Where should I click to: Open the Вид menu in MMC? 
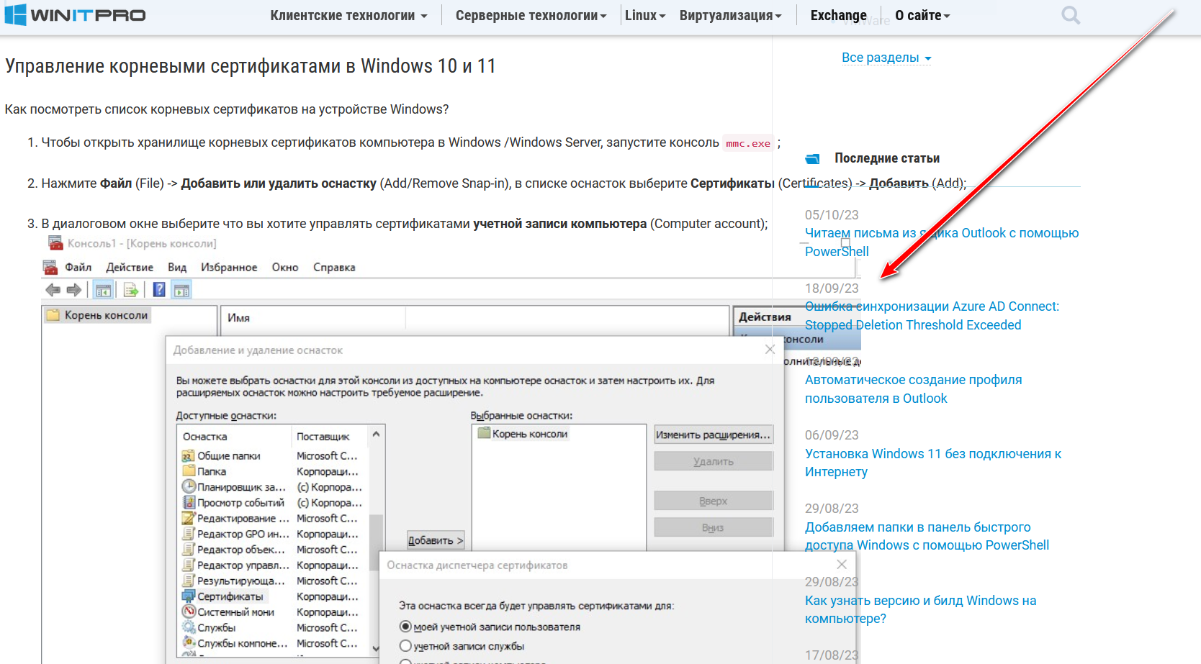(x=177, y=268)
